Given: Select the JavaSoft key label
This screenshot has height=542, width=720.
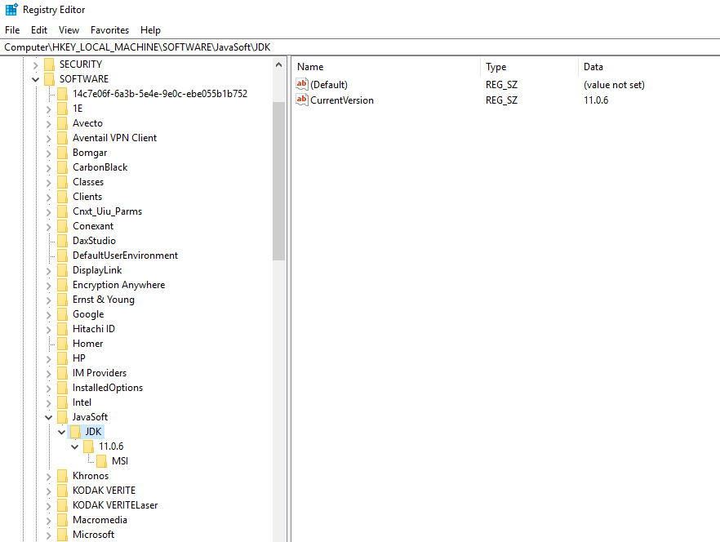Looking at the screenshot, I should (90, 417).
